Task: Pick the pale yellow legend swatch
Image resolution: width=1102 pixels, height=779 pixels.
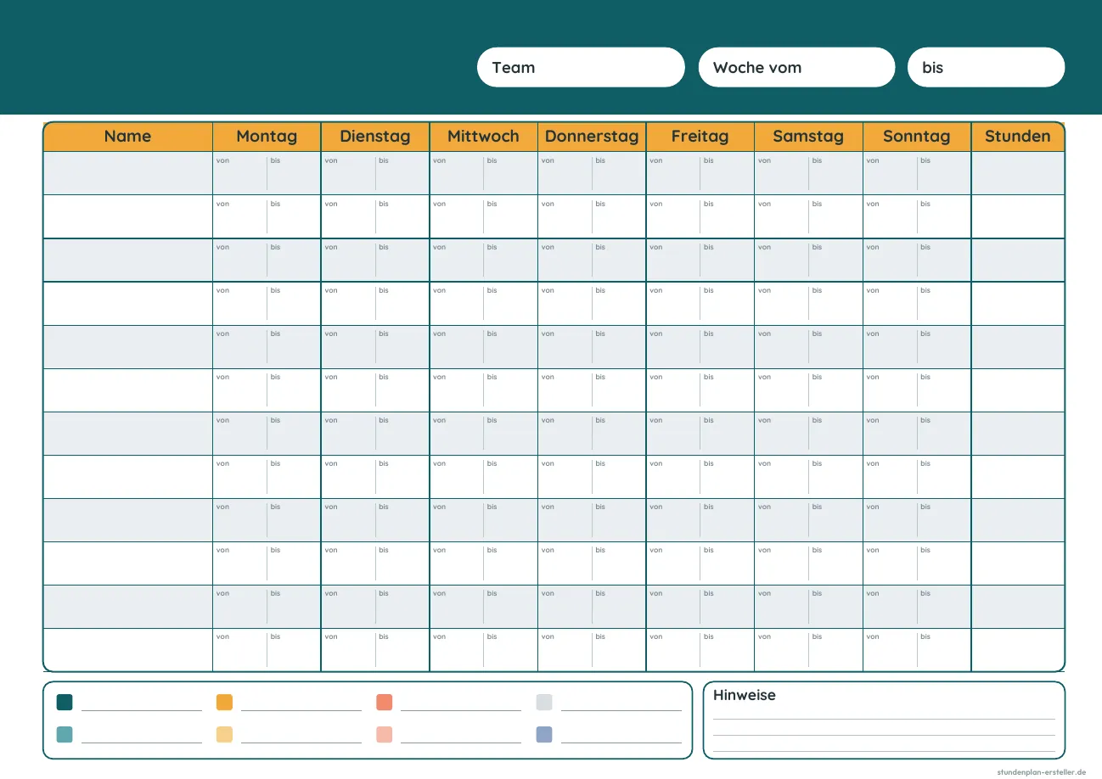Action: [x=224, y=734]
